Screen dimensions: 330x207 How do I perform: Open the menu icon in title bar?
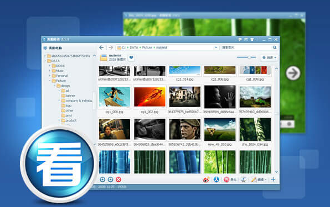click(246, 39)
